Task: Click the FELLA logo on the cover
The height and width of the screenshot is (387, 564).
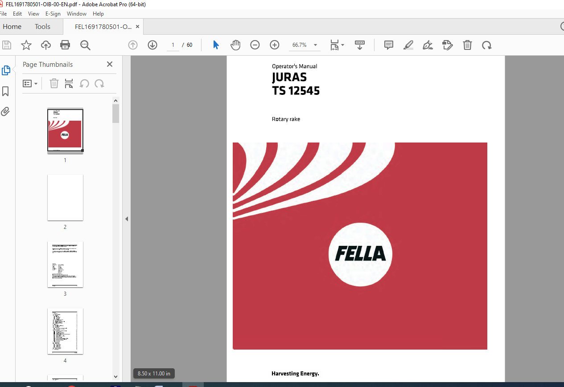Action: click(360, 254)
